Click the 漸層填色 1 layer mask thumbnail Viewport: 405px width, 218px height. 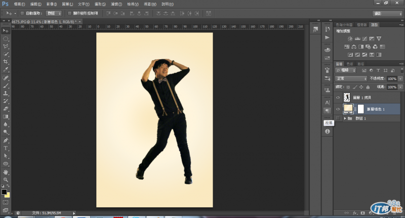tap(361, 109)
